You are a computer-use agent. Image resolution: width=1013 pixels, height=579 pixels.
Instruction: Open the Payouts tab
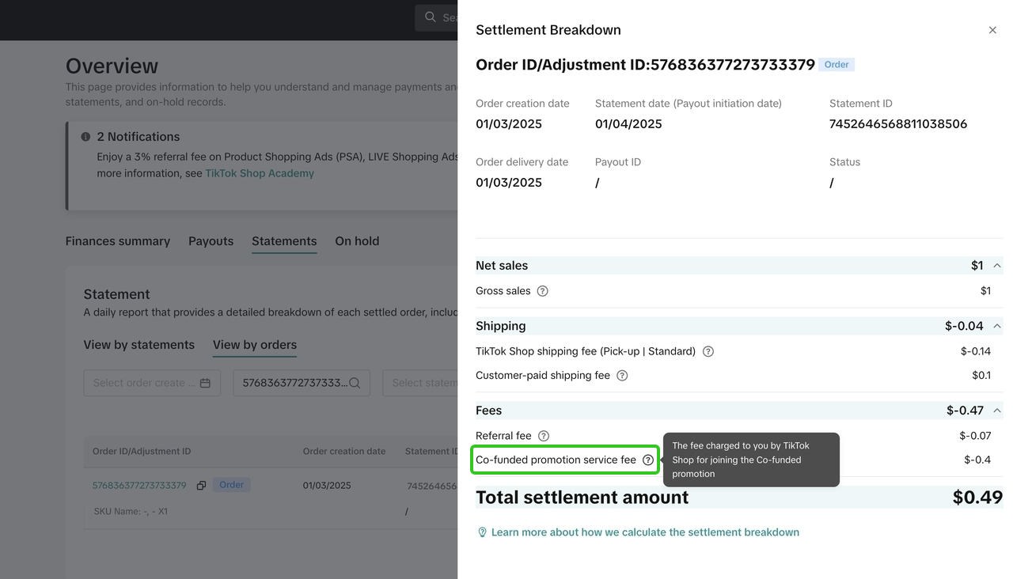tap(211, 241)
